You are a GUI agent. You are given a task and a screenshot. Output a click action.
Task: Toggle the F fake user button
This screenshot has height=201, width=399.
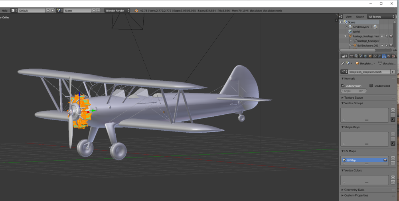point(393,72)
